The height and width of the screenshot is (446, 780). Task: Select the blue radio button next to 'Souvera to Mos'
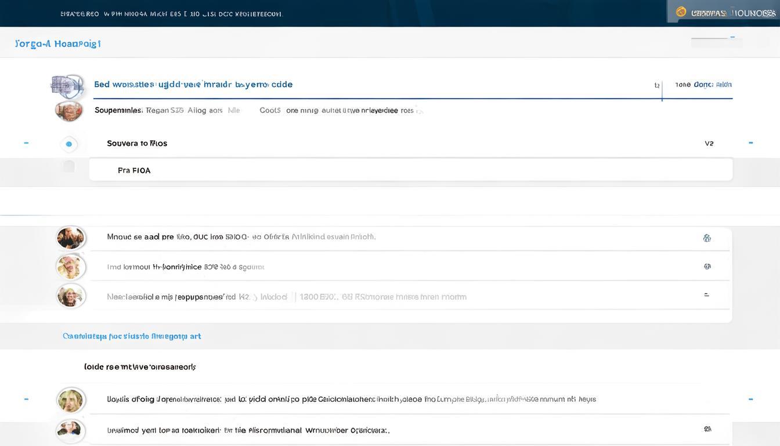point(69,144)
